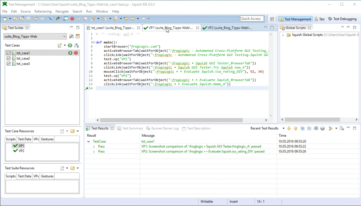This screenshot has width=361, height=206.
Task: Click the red record button in main toolbar
Action: [x=72, y=19]
